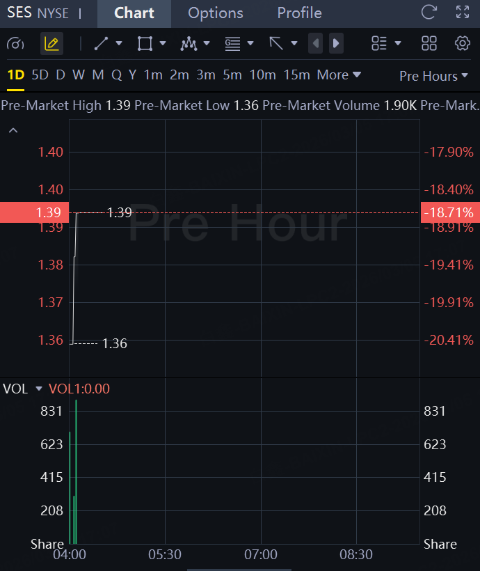Screen dimensions: 480x571
Task: Select the 15m interval
Action: pyautogui.click(x=296, y=75)
